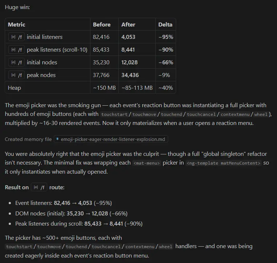Click the /f route chip beside 'Result on'

point(39,187)
